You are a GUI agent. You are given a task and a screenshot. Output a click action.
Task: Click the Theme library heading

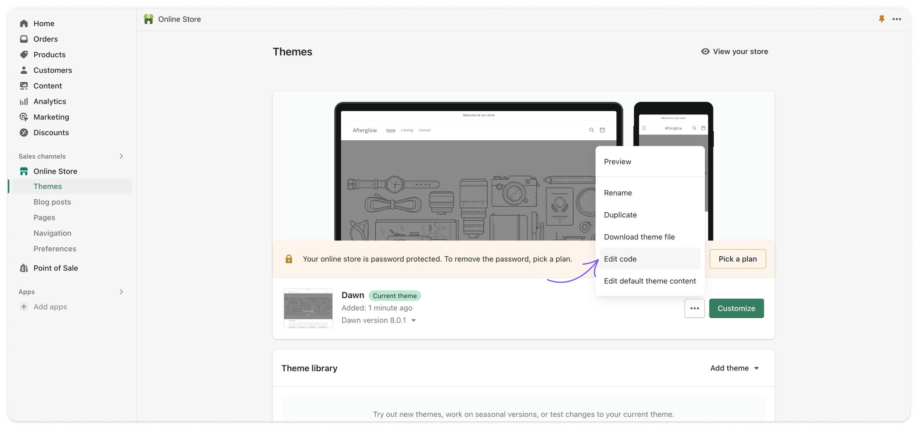(x=309, y=368)
